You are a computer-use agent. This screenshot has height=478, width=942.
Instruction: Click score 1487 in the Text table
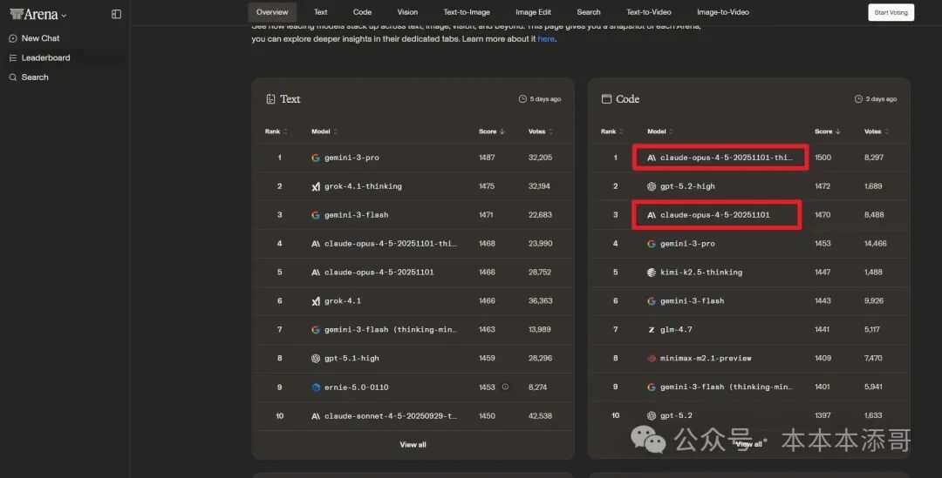[487, 158]
